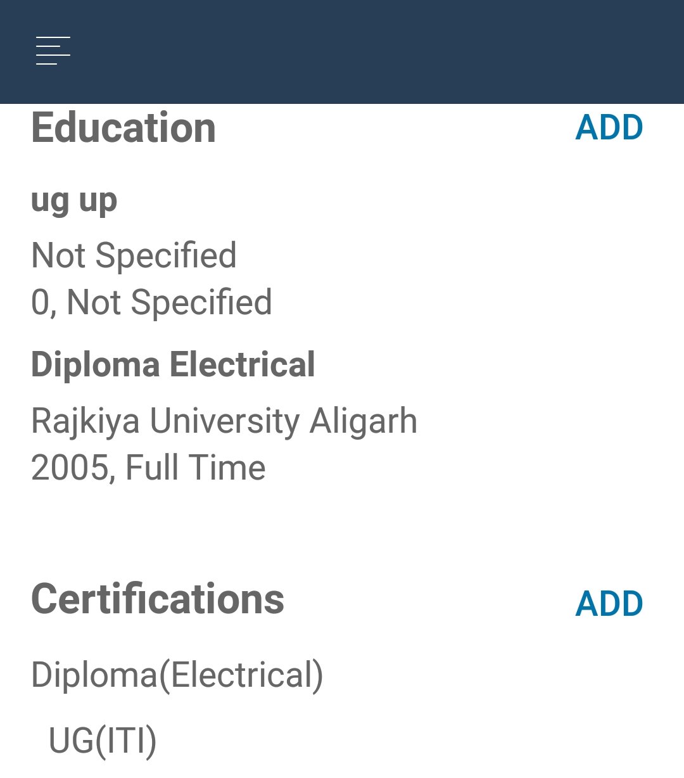
Task: Click the 'Full Time' course type text
Action: 195,468
